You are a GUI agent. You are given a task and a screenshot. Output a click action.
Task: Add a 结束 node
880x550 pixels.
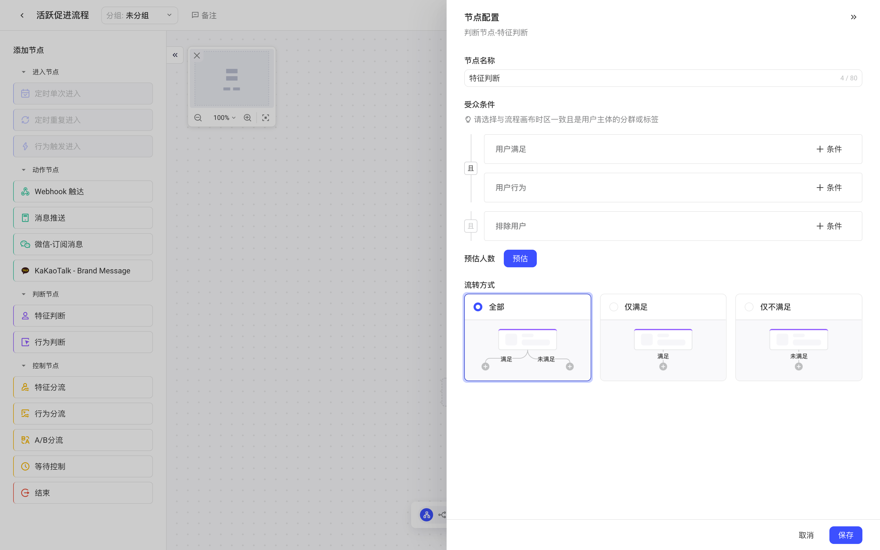[x=83, y=493]
